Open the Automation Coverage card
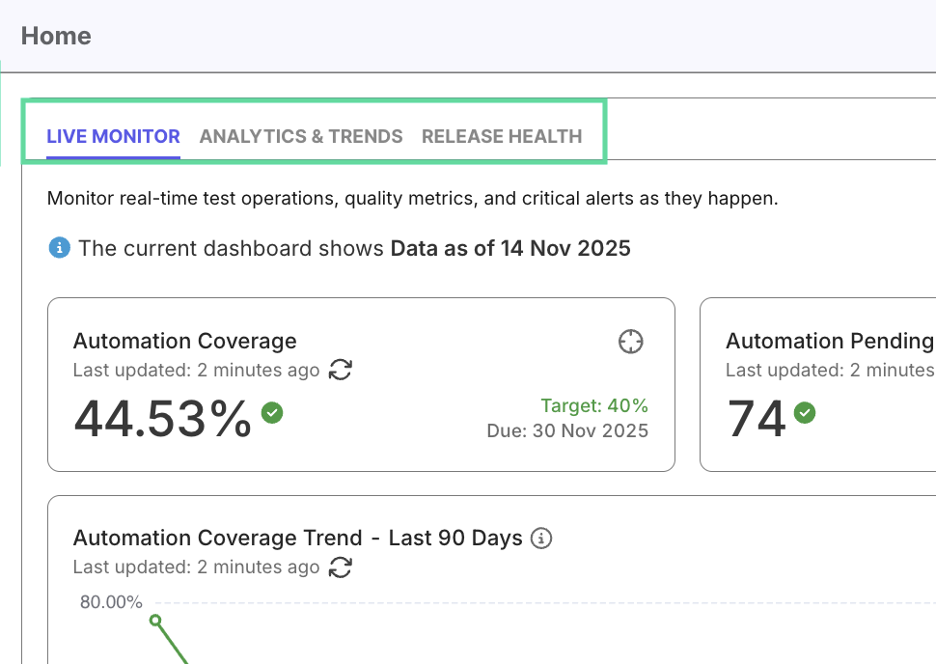 click(361, 384)
